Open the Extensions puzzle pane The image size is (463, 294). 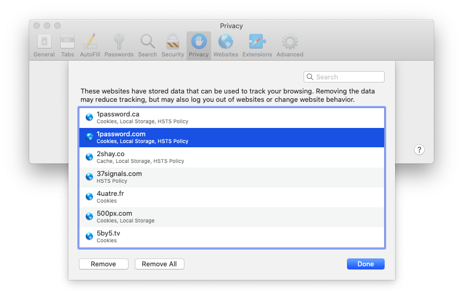click(257, 46)
